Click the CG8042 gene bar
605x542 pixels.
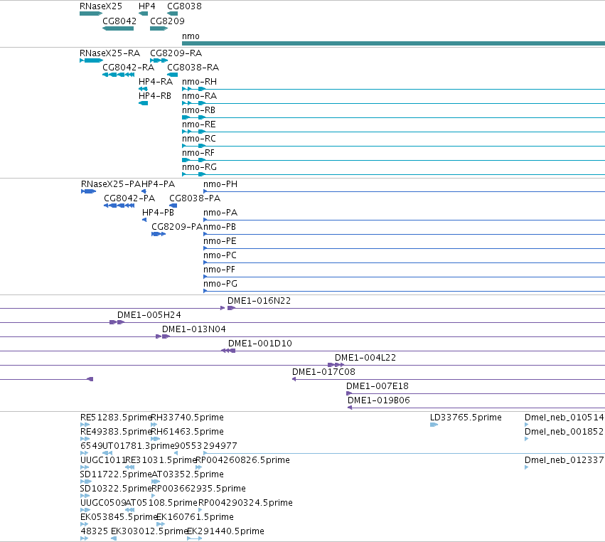pos(118,28)
